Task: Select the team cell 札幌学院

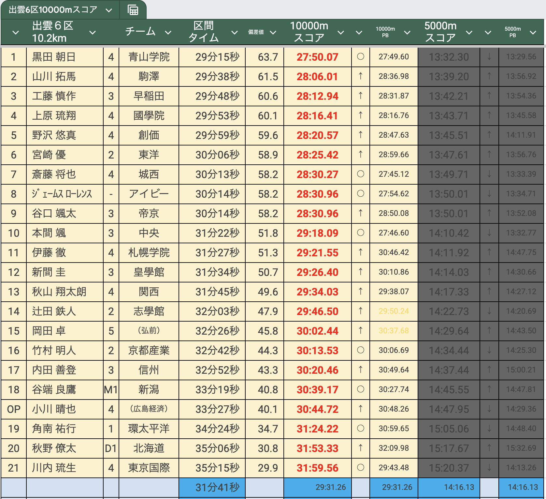Action: pos(149,253)
